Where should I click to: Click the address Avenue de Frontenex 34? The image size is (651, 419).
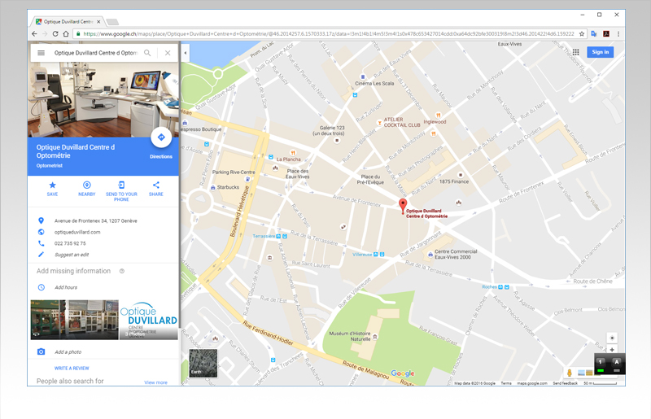[x=95, y=221]
